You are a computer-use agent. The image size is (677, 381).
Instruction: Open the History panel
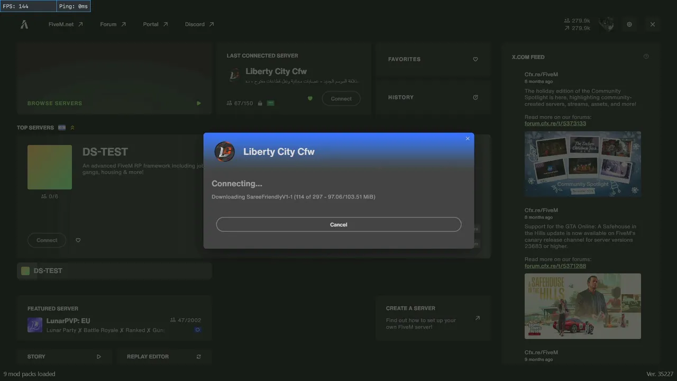tap(433, 97)
